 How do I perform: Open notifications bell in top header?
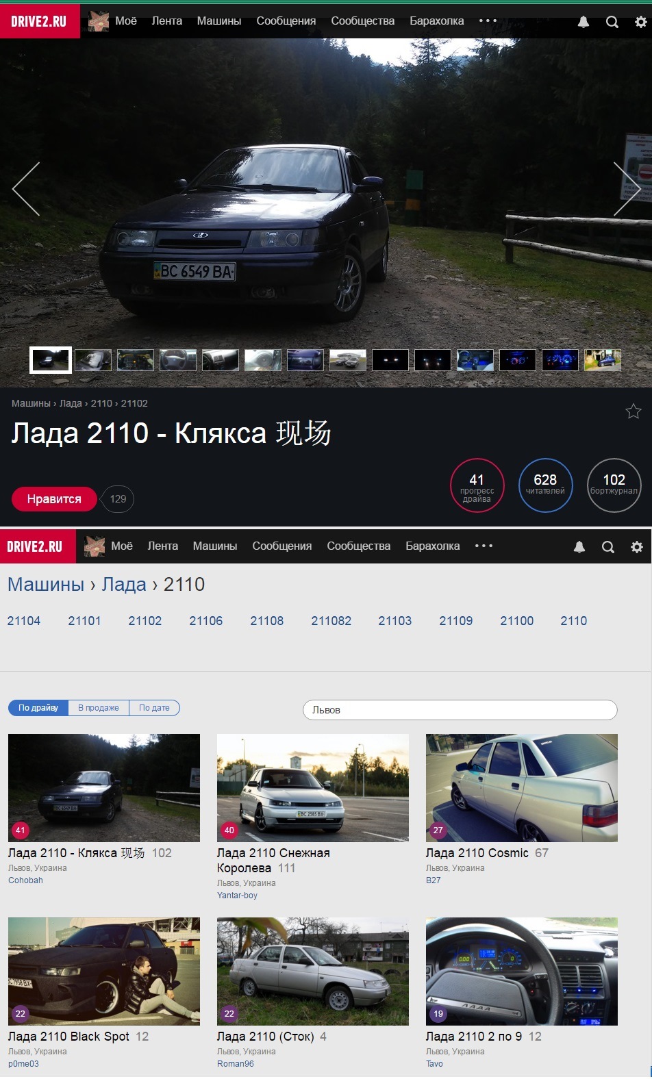pos(583,22)
